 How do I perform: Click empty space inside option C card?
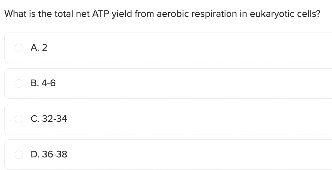tap(191, 119)
